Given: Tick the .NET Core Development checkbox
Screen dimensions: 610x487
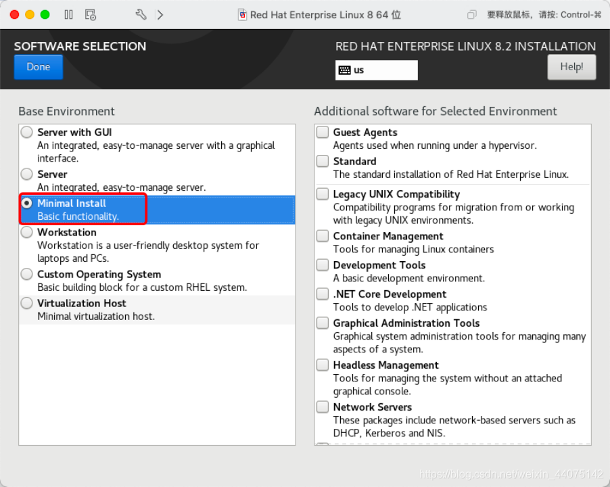Looking at the screenshot, I should coord(323,294).
